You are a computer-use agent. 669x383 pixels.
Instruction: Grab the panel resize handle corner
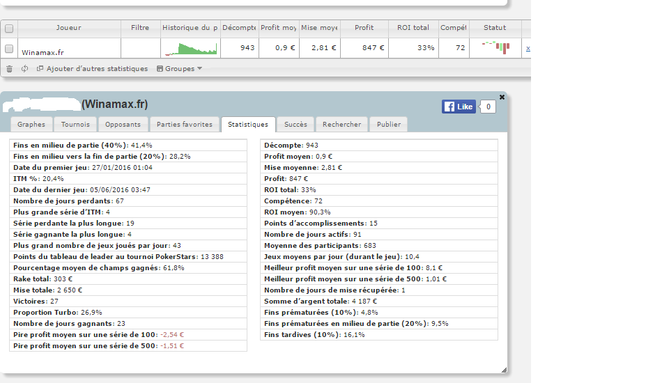[504, 370]
